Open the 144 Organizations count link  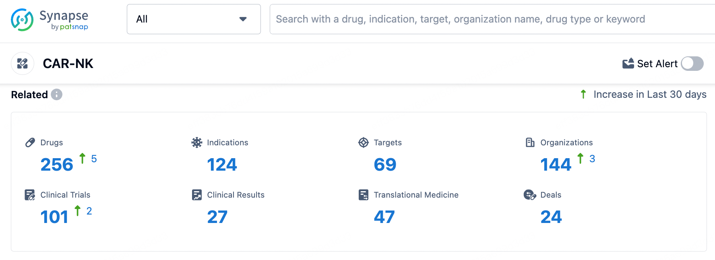click(x=556, y=165)
